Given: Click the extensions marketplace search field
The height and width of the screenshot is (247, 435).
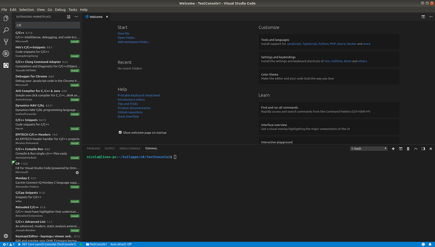Looking at the screenshot, I should click(47, 25).
